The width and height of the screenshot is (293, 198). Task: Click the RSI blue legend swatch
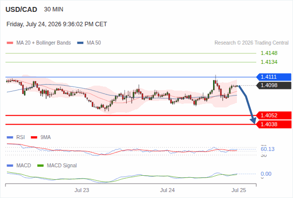coord(10,138)
